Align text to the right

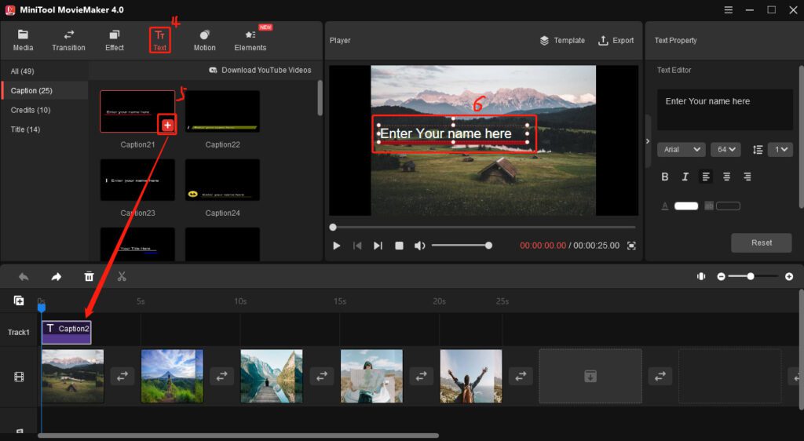tap(747, 177)
